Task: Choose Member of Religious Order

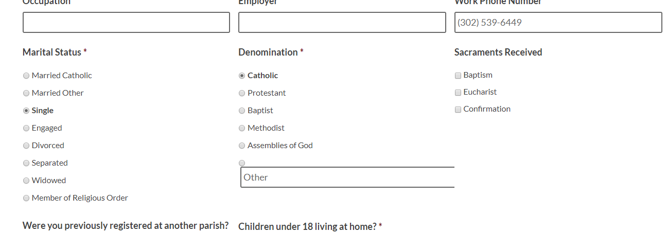Action: (26, 198)
